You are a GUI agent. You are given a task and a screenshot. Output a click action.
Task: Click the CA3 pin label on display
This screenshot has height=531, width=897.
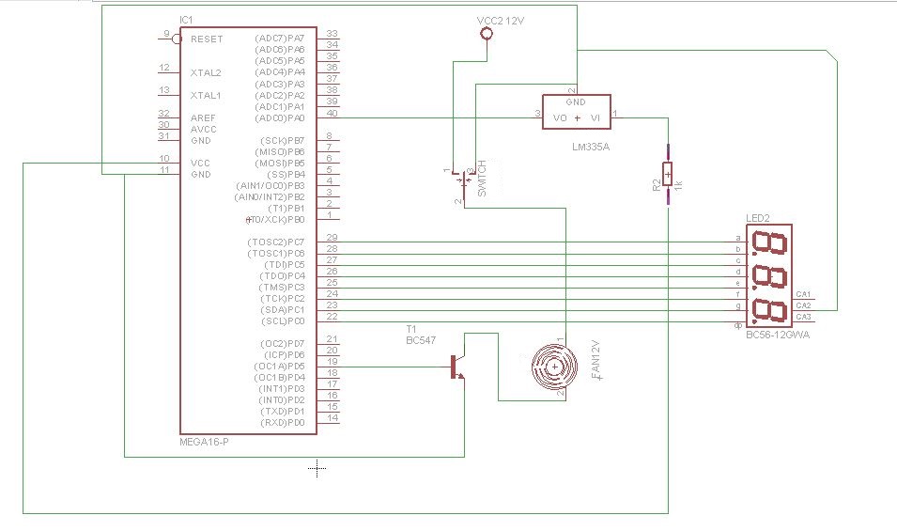tap(803, 317)
